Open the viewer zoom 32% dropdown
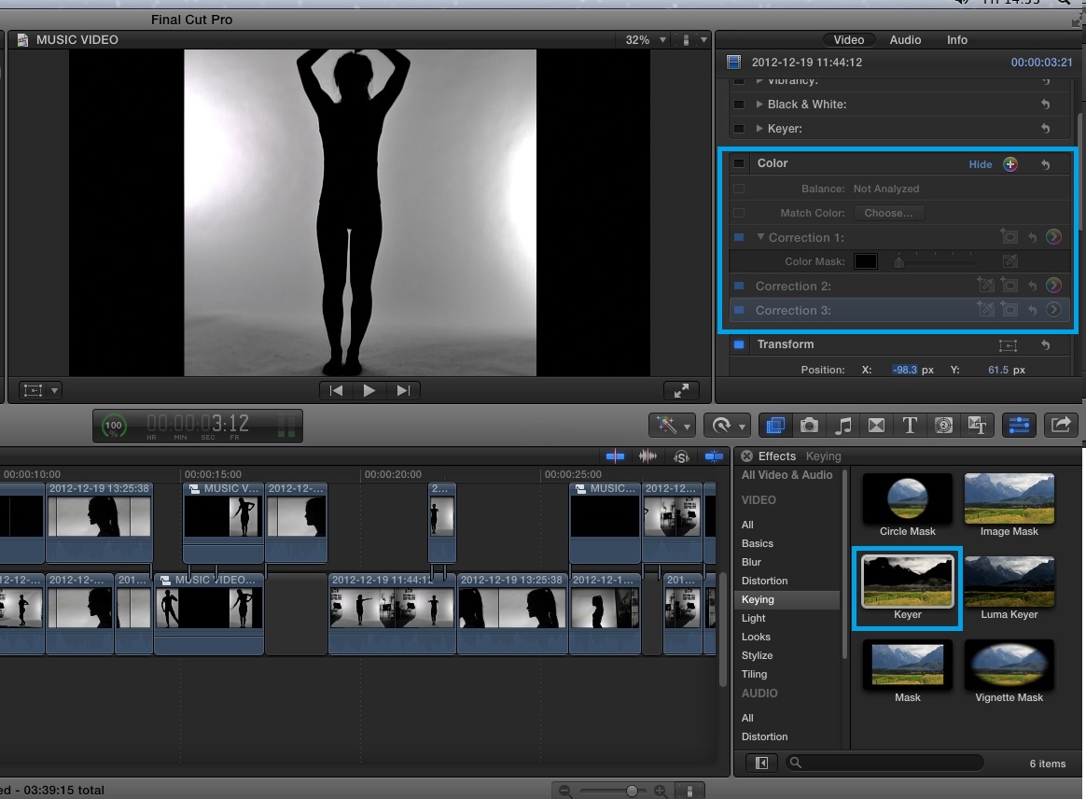The height and width of the screenshot is (799, 1086). tap(646, 40)
